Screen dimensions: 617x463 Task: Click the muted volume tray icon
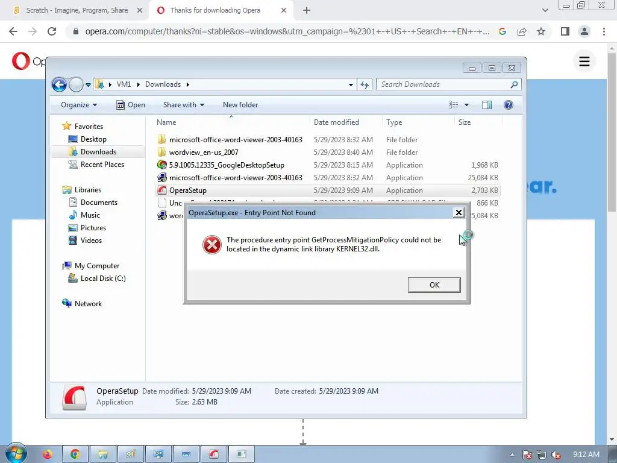pyautogui.click(x=556, y=455)
